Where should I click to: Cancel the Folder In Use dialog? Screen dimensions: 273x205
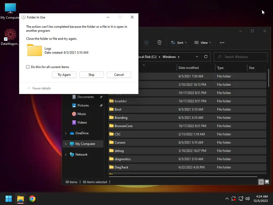point(119,75)
